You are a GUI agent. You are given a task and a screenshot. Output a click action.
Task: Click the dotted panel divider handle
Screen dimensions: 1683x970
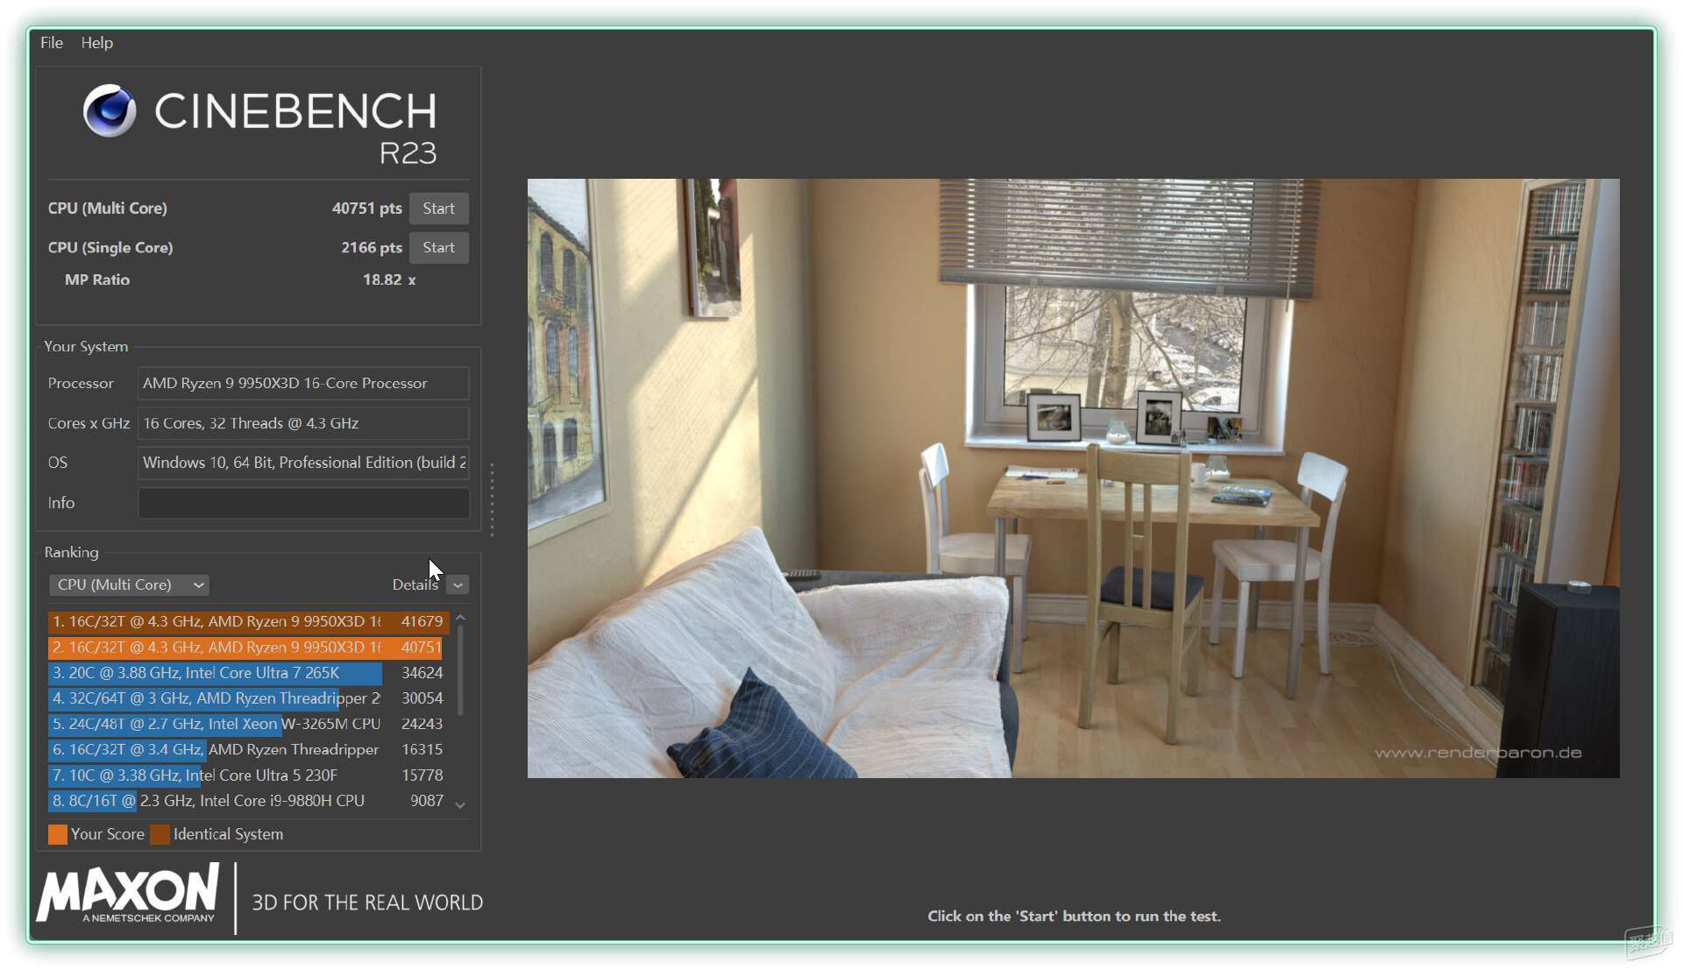[492, 499]
